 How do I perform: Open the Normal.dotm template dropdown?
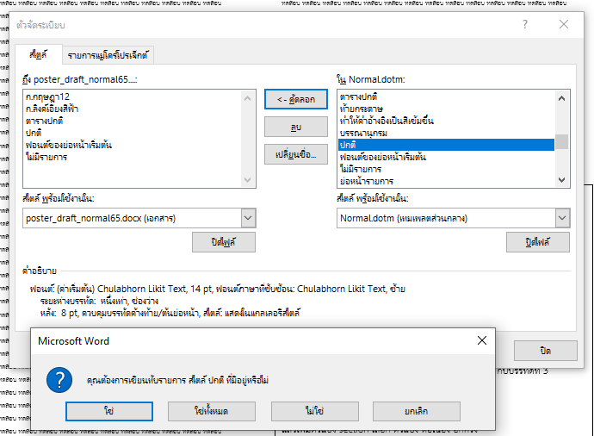tap(561, 218)
